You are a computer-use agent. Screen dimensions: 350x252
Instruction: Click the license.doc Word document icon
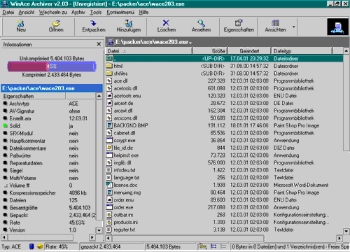(109, 185)
